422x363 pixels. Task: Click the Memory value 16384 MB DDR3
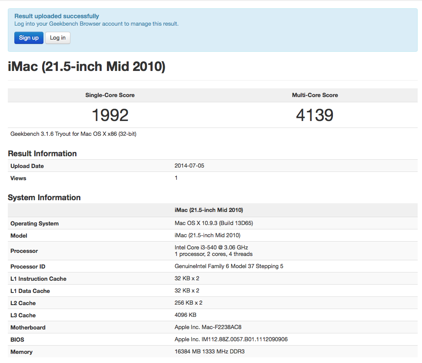pyautogui.click(x=212, y=352)
